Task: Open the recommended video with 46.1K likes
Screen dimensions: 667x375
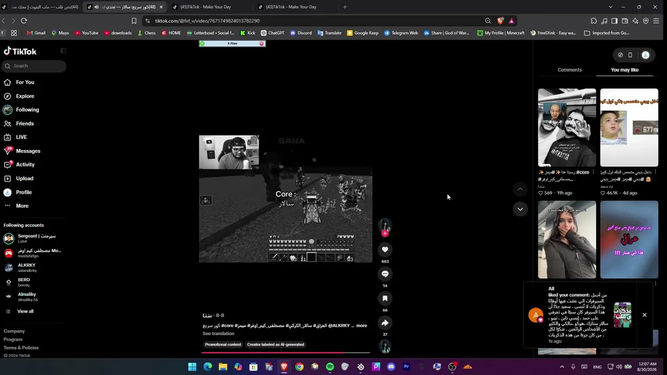Action: coord(629,128)
